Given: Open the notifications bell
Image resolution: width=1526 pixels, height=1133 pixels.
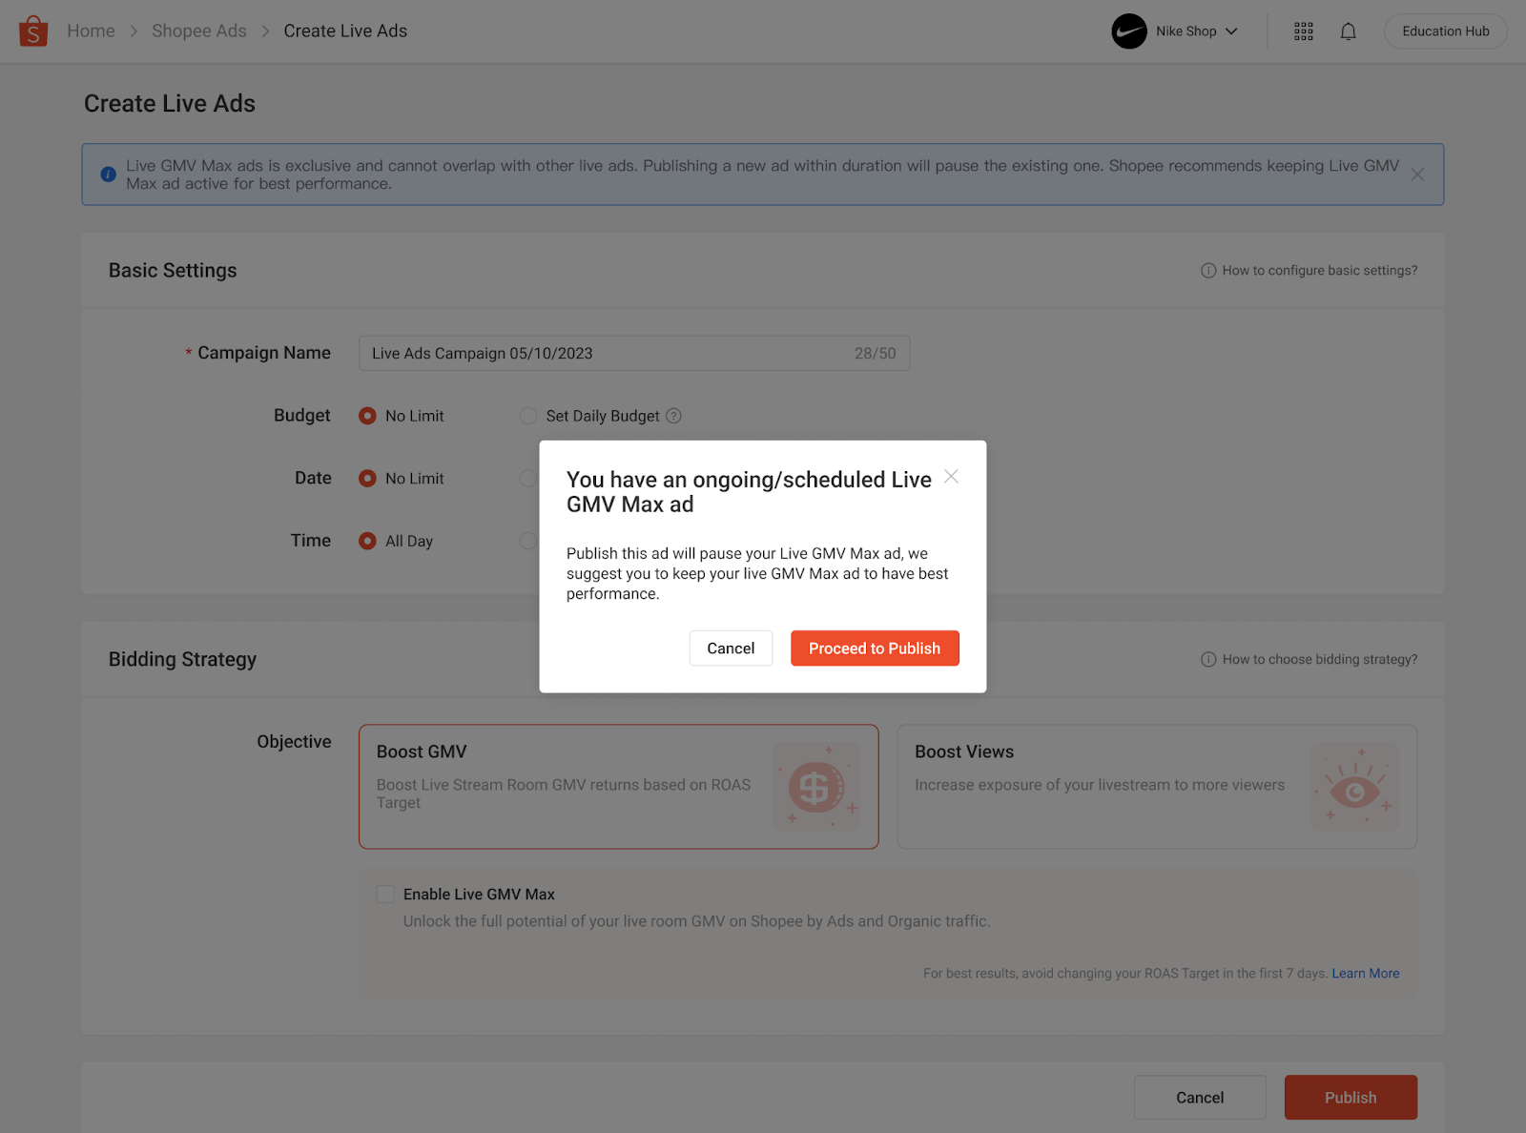Looking at the screenshot, I should (x=1348, y=31).
